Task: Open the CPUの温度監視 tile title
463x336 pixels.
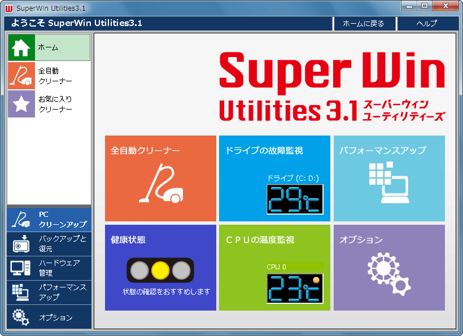Action: click(260, 240)
